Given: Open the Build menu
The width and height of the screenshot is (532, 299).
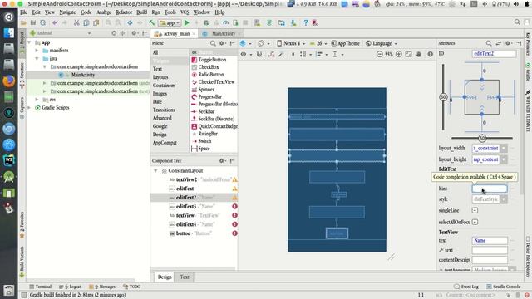Looking at the screenshot, I should tap(142, 12).
